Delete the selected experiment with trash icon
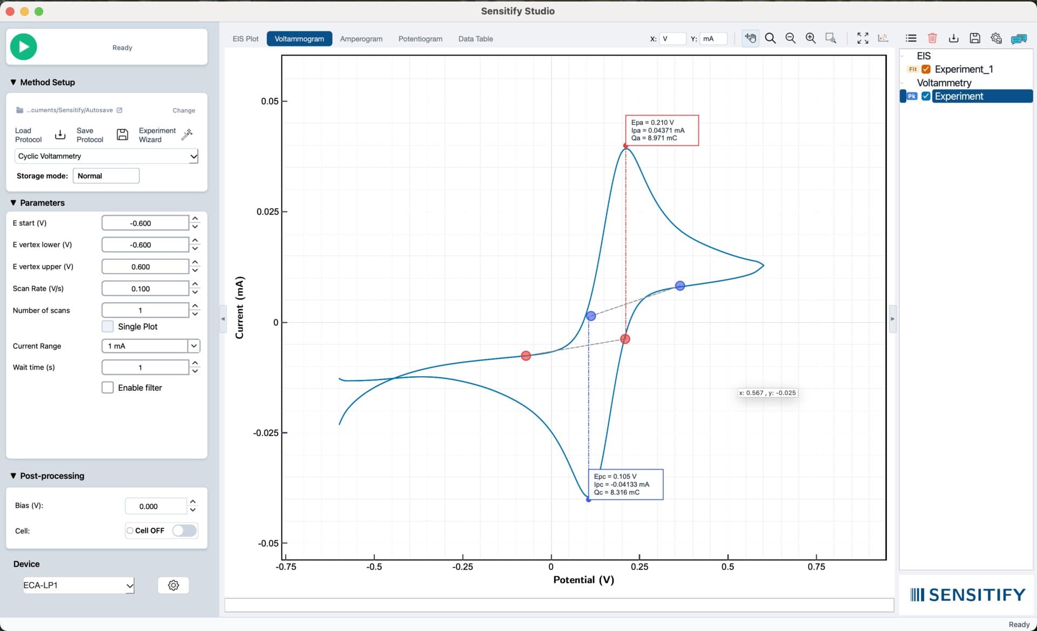Viewport: 1037px width, 631px height. click(932, 38)
